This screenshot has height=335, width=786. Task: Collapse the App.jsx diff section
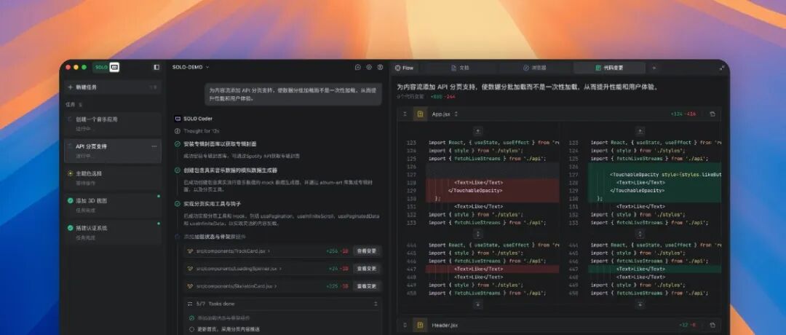[x=405, y=114]
